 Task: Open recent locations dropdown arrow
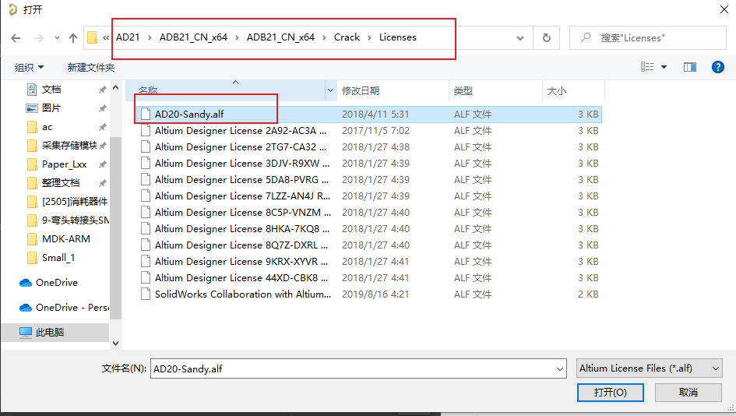click(57, 38)
